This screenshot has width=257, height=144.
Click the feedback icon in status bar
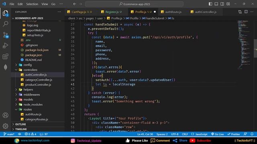tap(245, 134)
